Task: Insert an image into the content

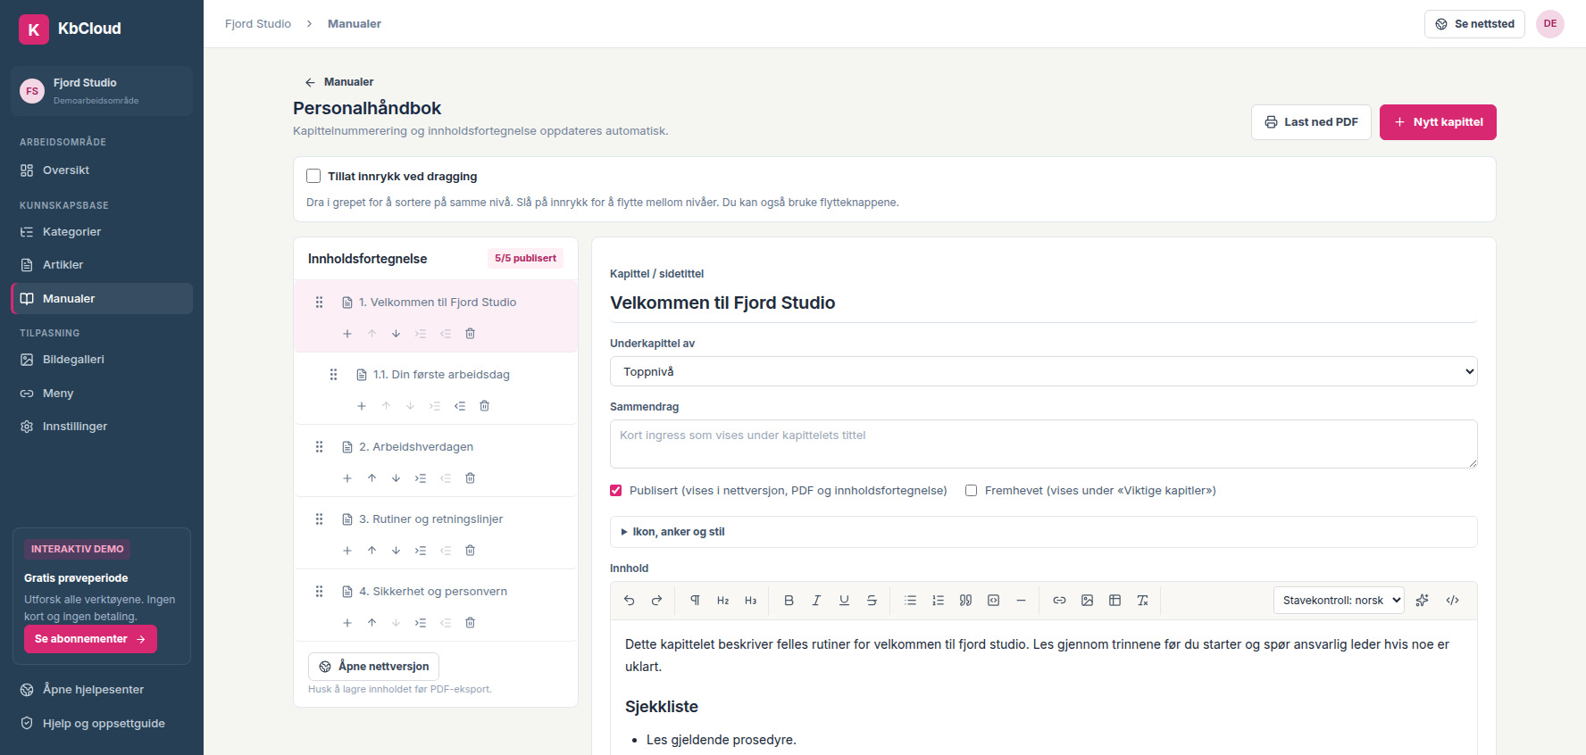Action: pyautogui.click(x=1087, y=601)
